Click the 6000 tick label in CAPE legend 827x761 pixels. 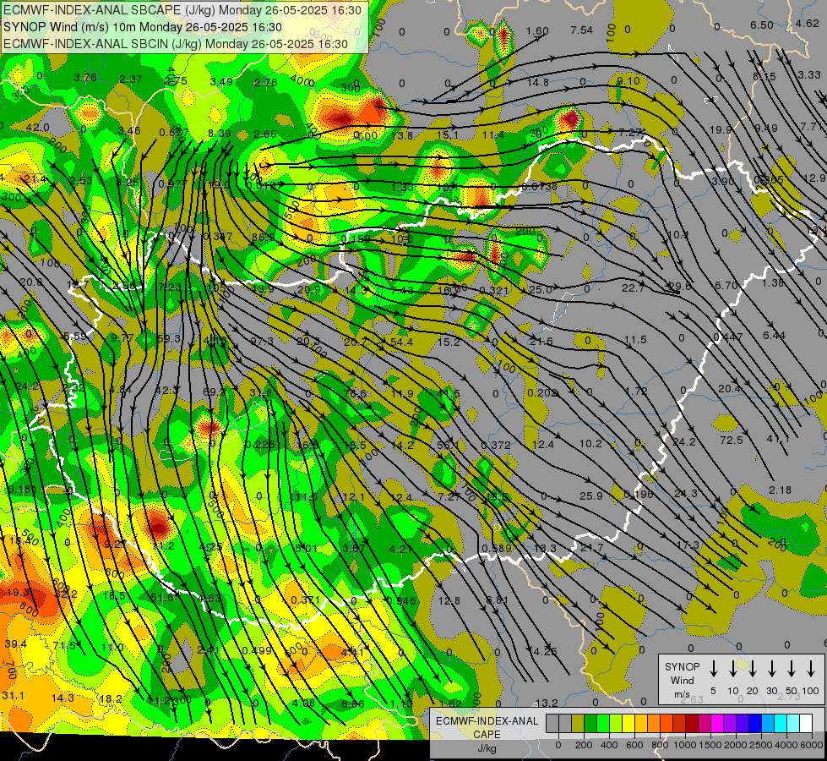pyautogui.click(x=812, y=745)
